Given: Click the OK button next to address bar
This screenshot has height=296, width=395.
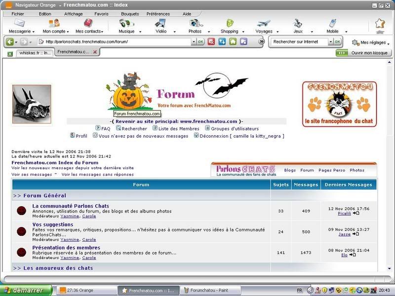Looking at the screenshot, I should [x=200, y=41].
